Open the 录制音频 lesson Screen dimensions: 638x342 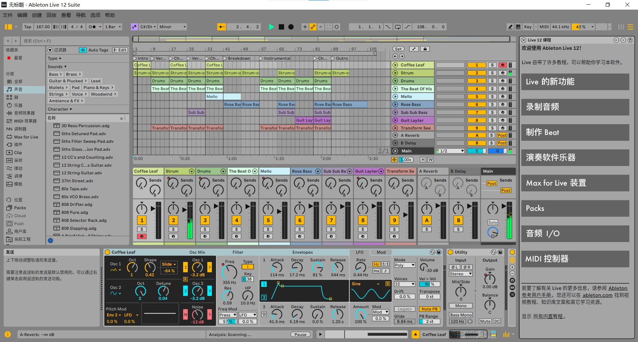coord(575,107)
